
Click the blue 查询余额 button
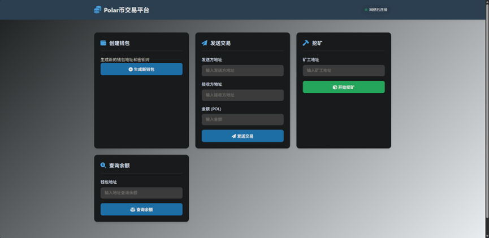pos(141,210)
